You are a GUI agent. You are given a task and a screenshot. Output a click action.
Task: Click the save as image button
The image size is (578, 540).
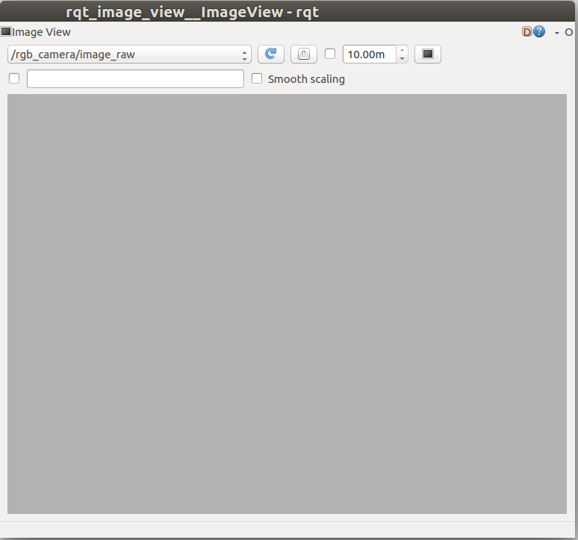pos(427,55)
